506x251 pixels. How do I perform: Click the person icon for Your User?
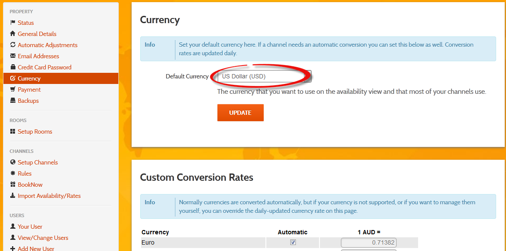pos(13,227)
